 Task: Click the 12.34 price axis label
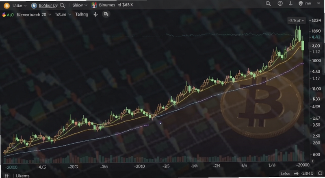[316, 20]
